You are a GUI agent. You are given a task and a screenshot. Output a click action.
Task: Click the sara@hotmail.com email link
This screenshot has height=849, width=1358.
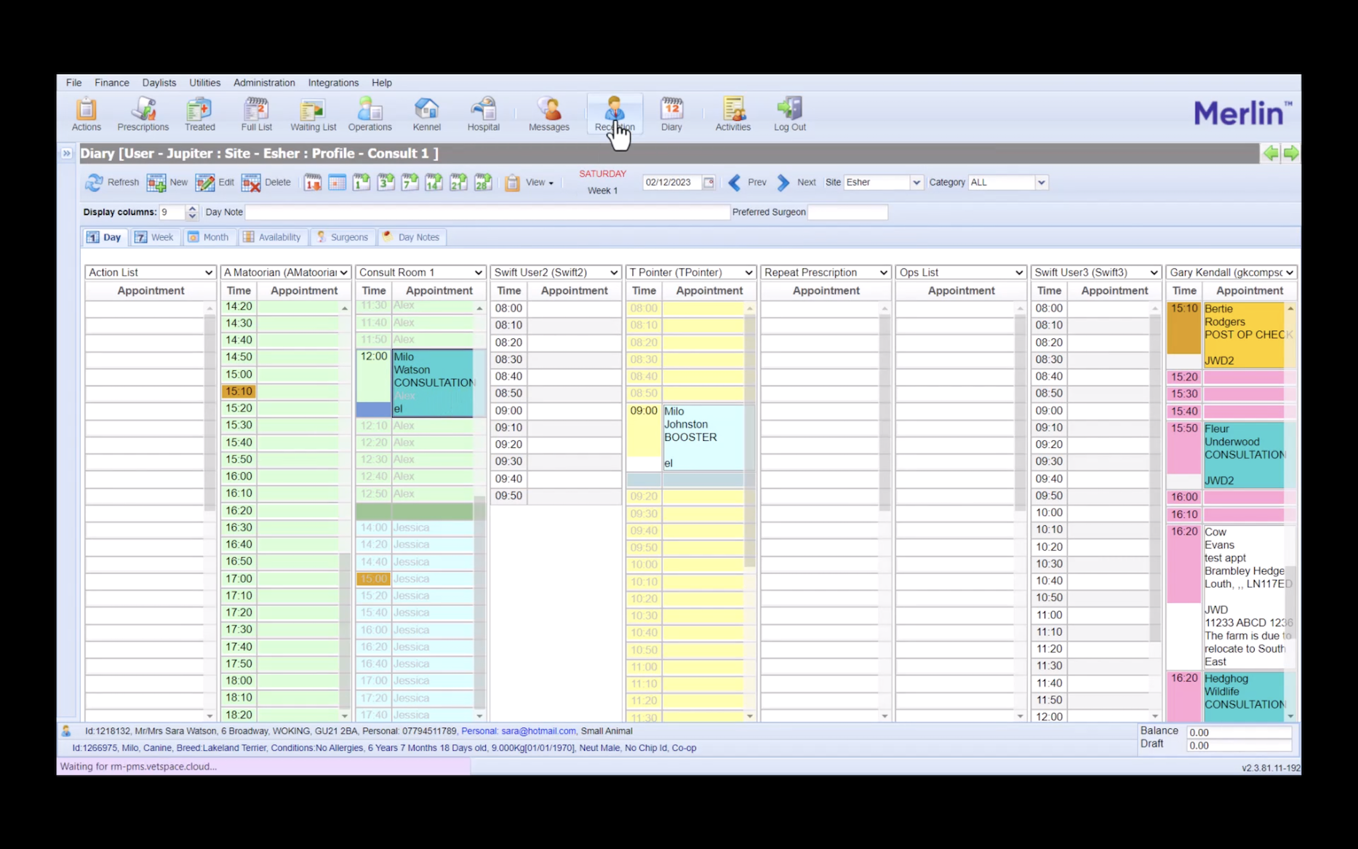pyautogui.click(x=538, y=731)
